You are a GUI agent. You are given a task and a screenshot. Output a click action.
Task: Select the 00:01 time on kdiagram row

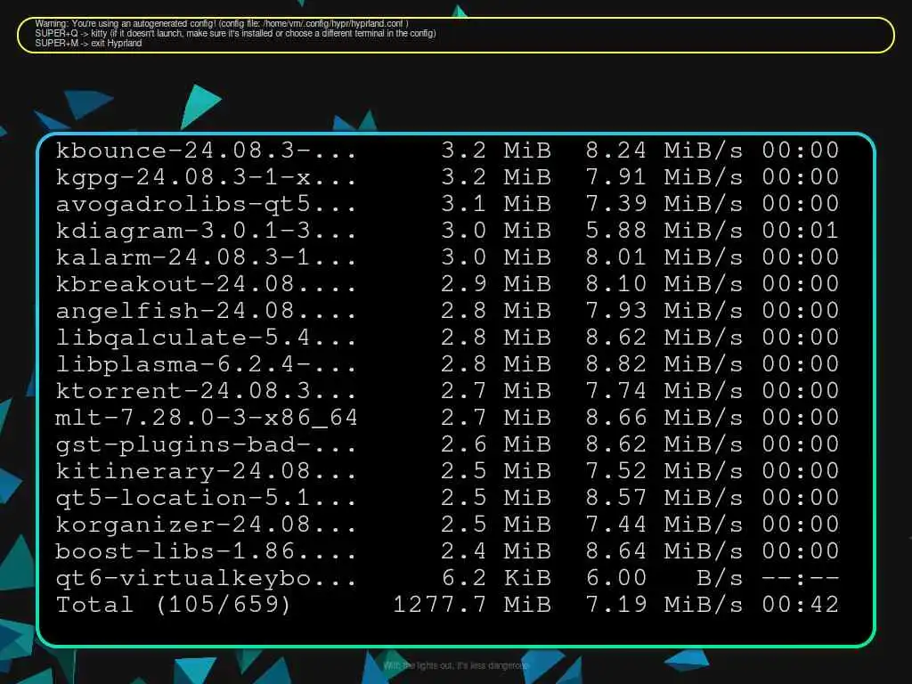tap(801, 231)
